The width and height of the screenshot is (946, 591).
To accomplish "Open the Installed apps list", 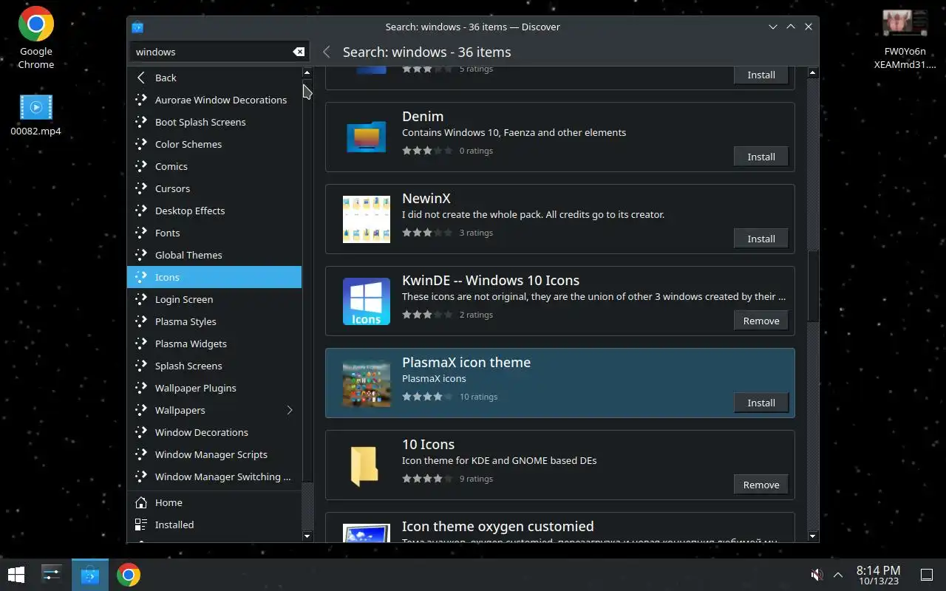I will tap(214, 525).
